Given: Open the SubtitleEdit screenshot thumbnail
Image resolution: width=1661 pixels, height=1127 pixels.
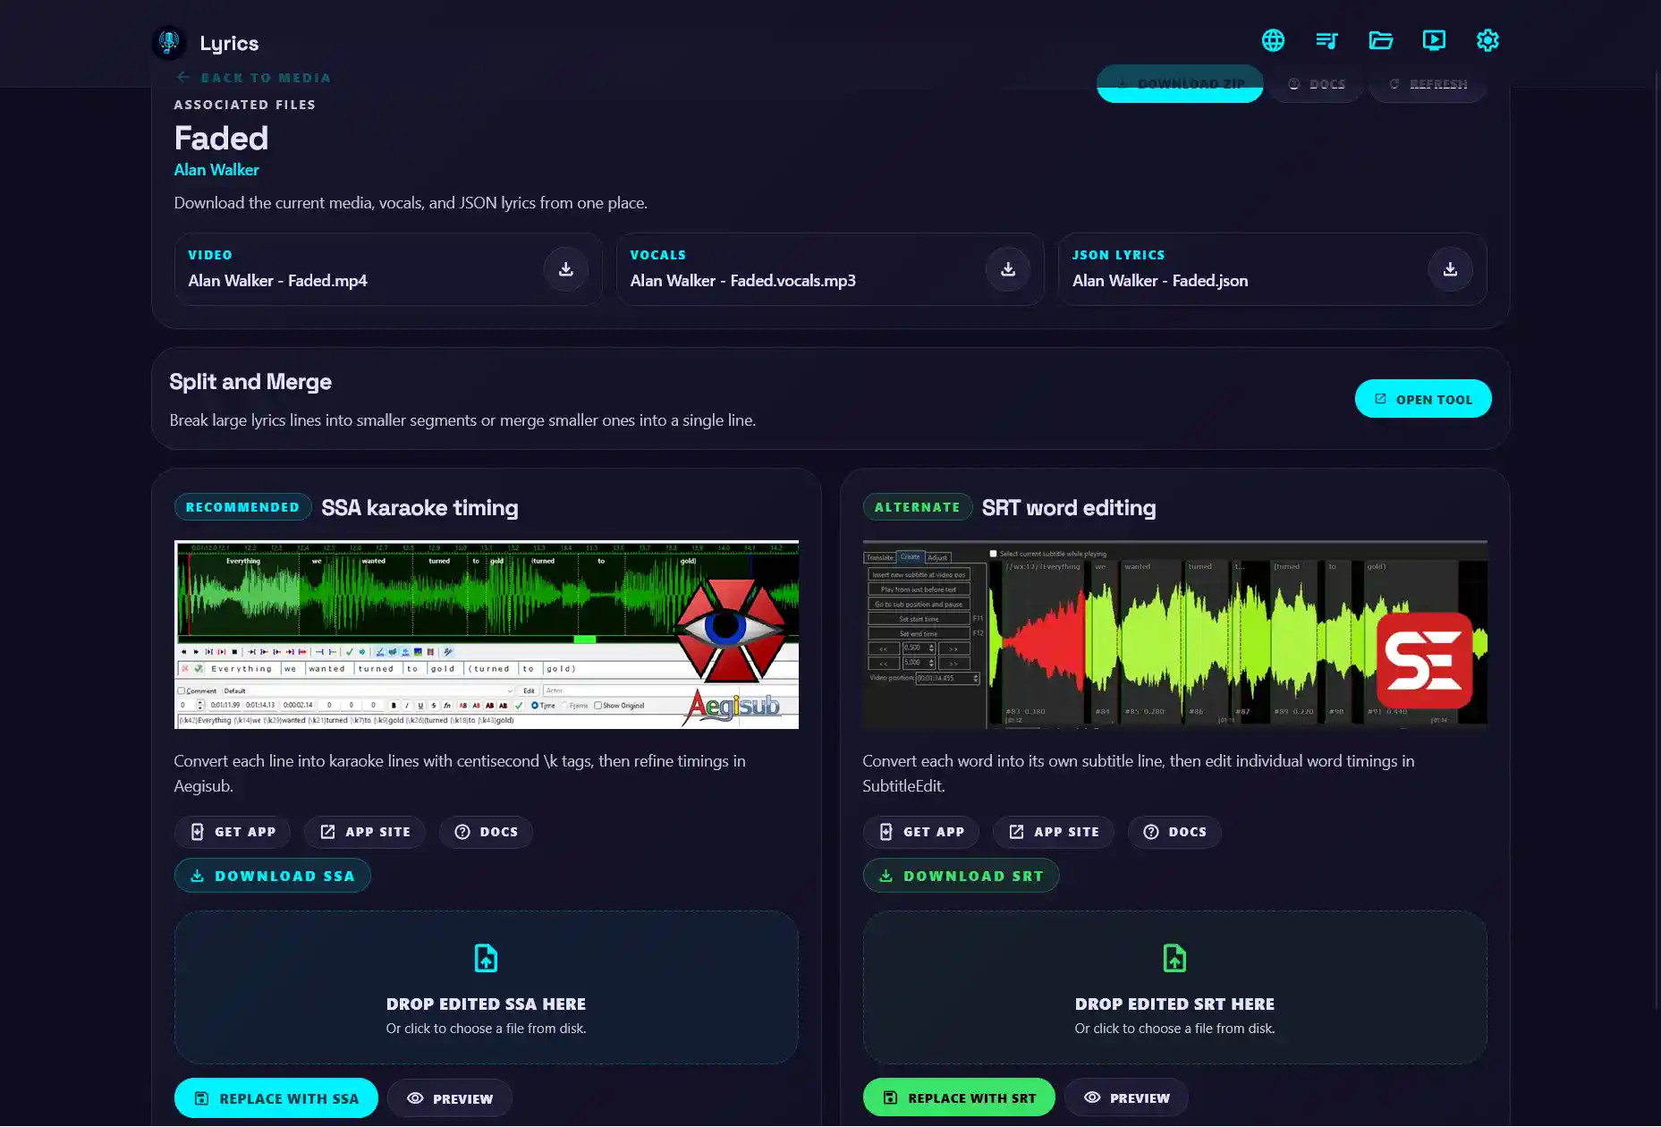Looking at the screenshot, I should (1174, 634).
